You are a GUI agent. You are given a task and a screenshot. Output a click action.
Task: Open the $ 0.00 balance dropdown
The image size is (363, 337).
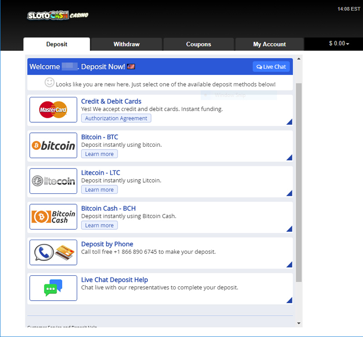tap(339, 43)
